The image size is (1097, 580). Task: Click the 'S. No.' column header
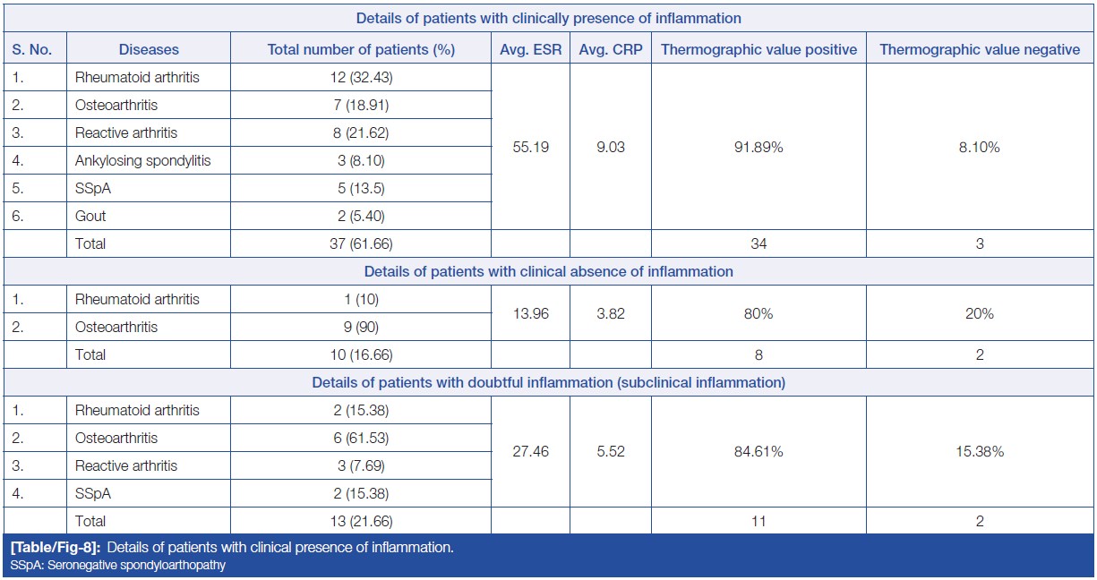coord(34,50)
